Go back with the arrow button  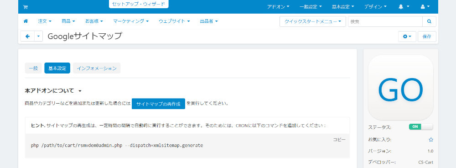click(x=28, y=37)
